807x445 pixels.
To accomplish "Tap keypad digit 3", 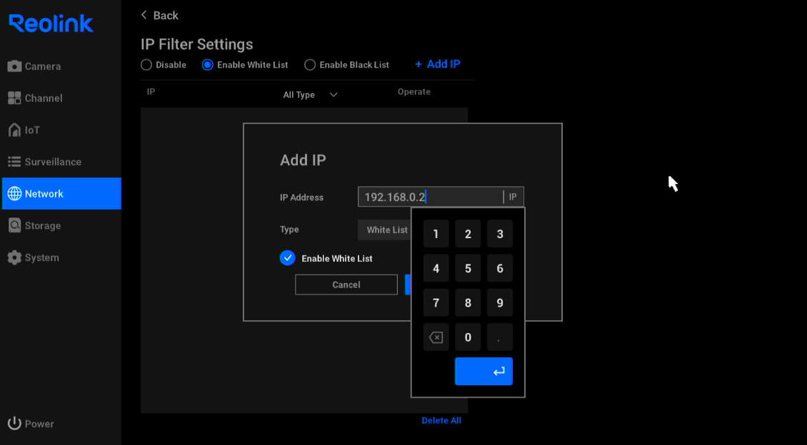I will coord(500,234).
